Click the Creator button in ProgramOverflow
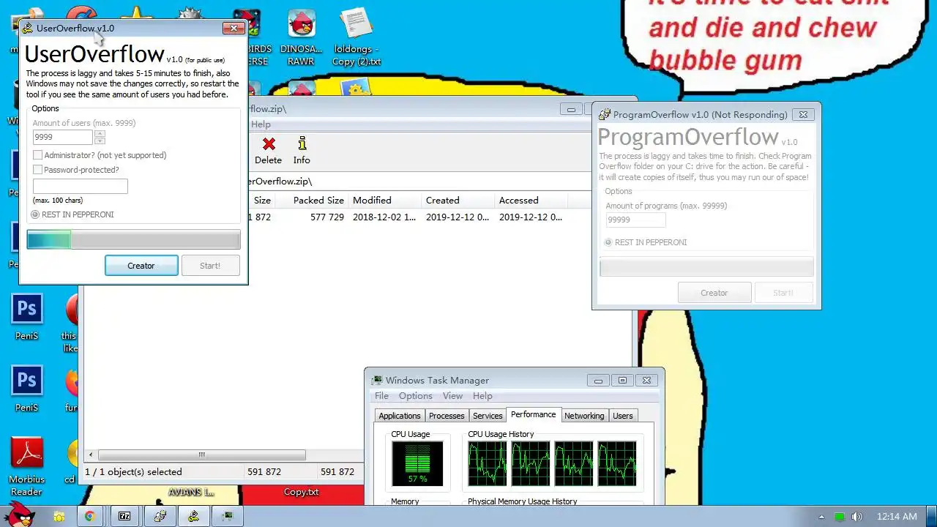This screenshot has width=937, height=527. point(714,293)
